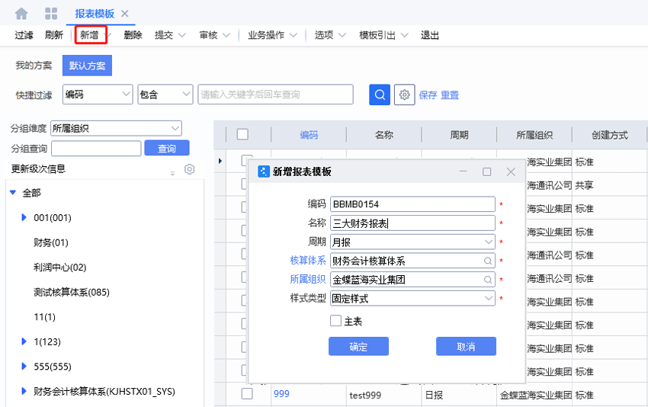Click the 保存 link
Viewport: 648px width, 407px height.
coord(428,95)
